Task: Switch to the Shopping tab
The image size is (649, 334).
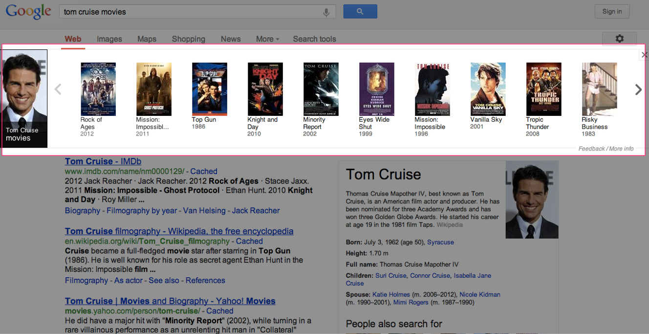Action: point(189,39)
